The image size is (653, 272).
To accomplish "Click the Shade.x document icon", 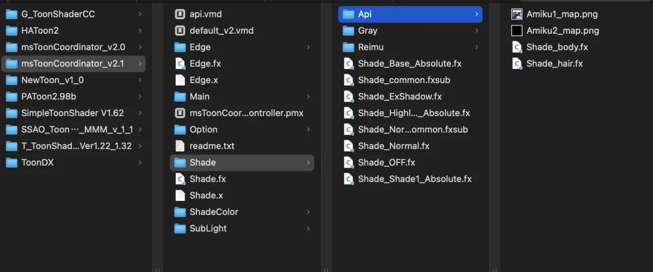I will pos(180,195).
